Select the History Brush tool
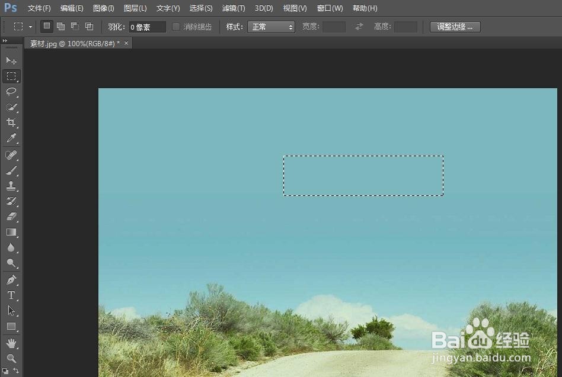562x377 pixels. tap(11, 201)
